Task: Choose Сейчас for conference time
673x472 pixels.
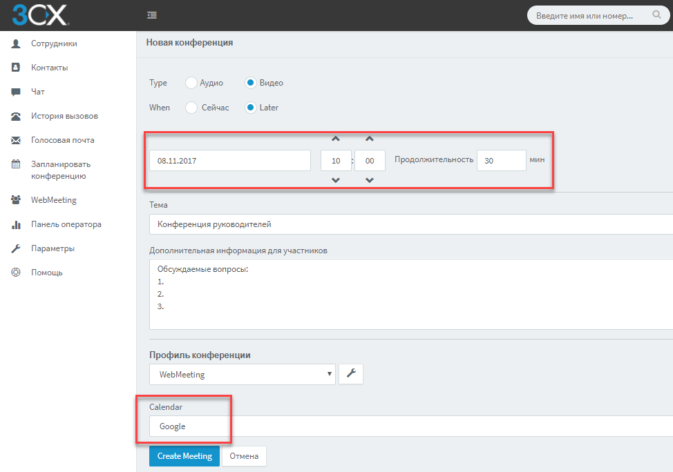Action: pyautogui.click(x=191, y=108)
